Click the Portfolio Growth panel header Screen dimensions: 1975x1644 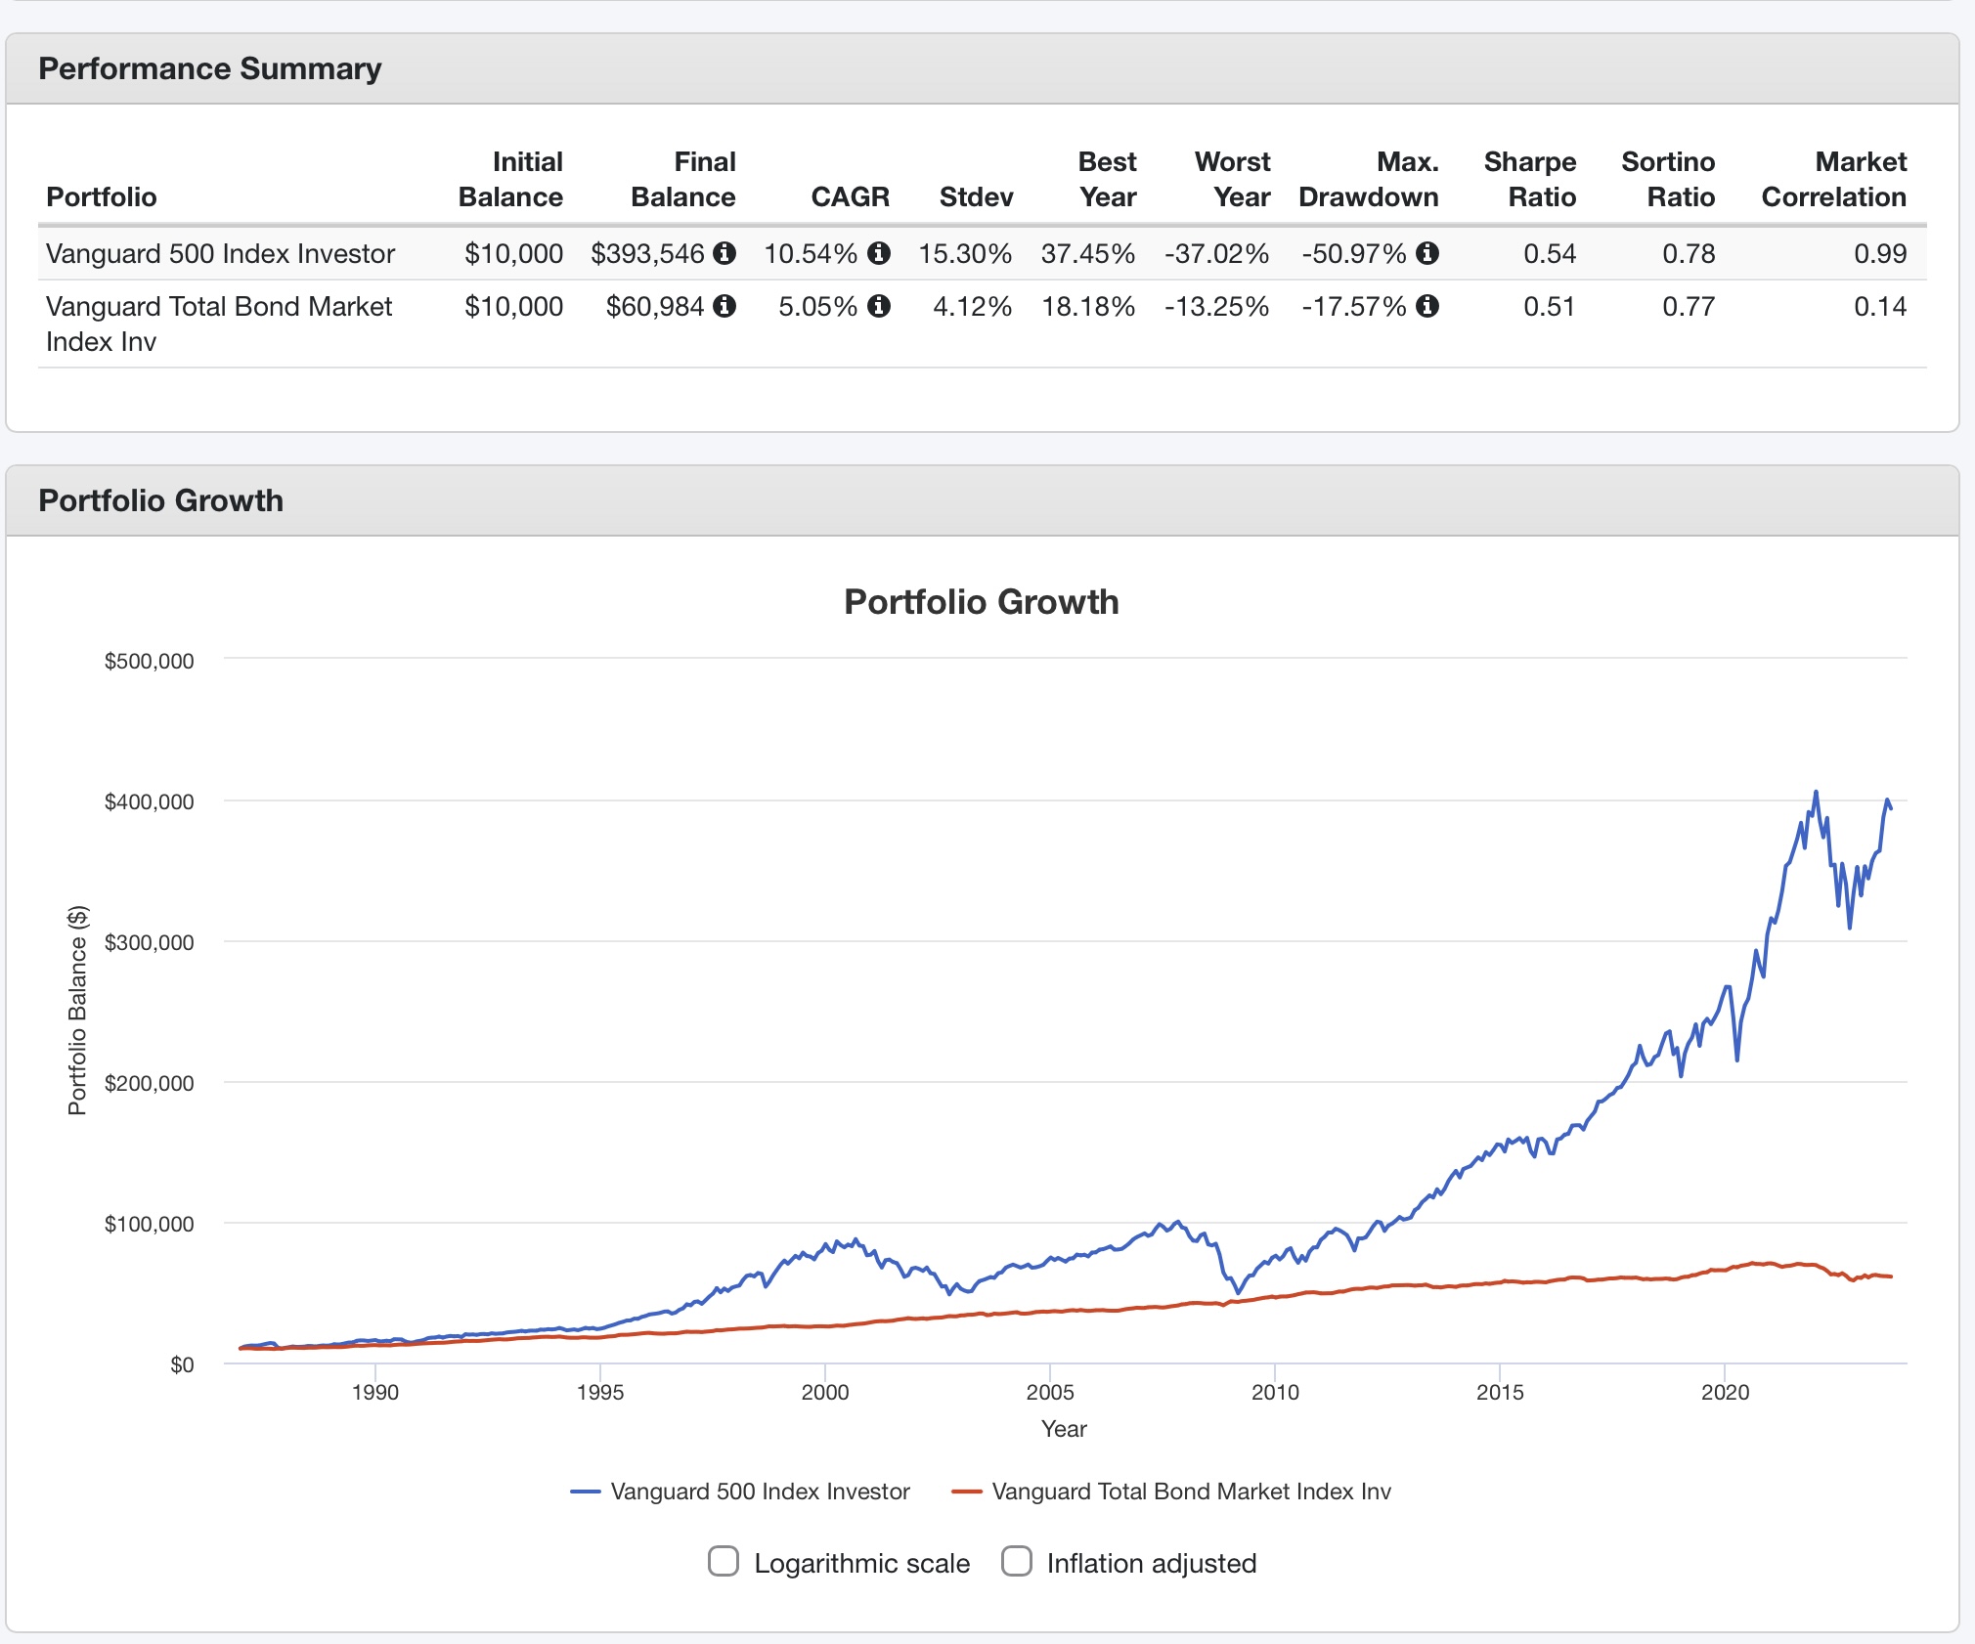pos(983,500)
